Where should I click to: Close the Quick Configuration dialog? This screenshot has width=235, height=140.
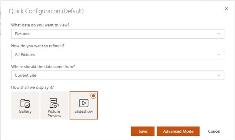[226, 9]
